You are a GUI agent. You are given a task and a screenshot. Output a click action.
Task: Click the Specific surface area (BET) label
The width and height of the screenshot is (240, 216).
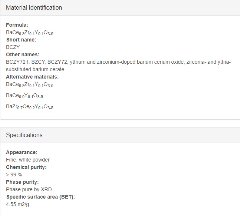click(40, 197)
